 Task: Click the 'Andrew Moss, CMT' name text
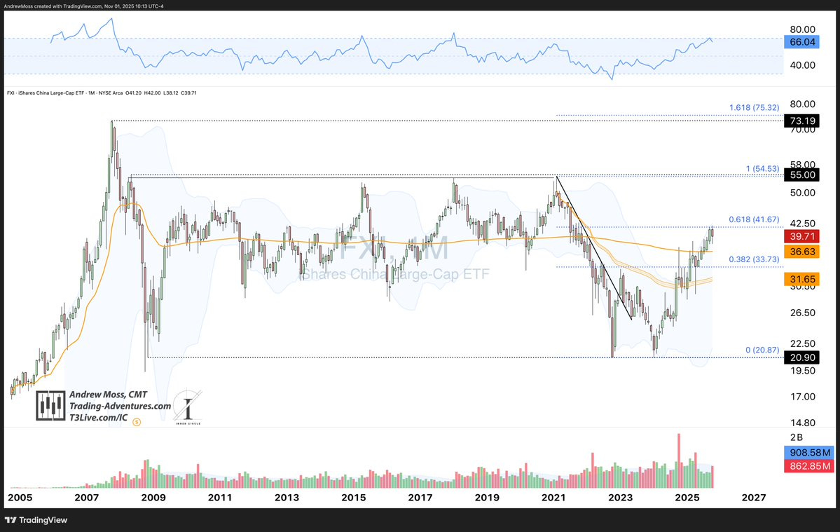click(x=108, y=395)
